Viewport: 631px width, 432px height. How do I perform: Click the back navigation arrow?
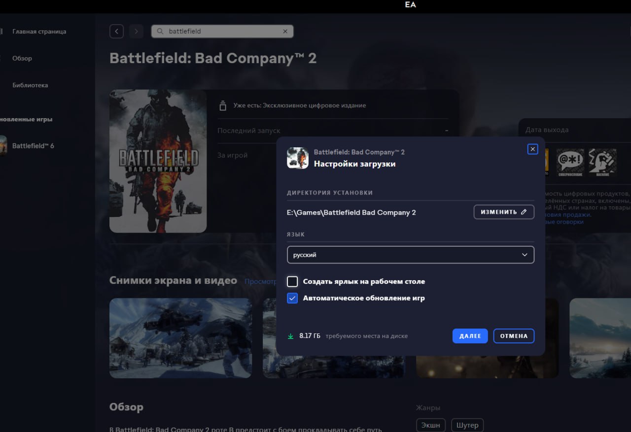click(x=116, y=32)
